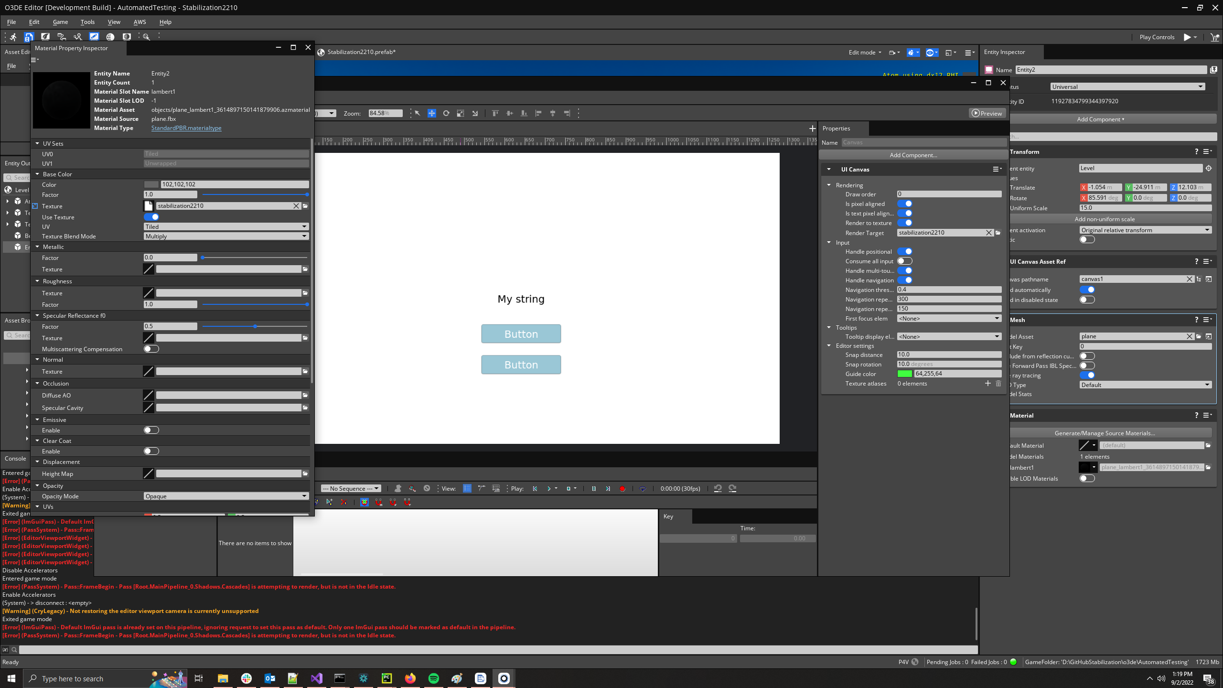Image resolution: width=1223 pixels, height=688 pixels.
Task: Add a Texture atlases element
Action: [x=987, y=383]
